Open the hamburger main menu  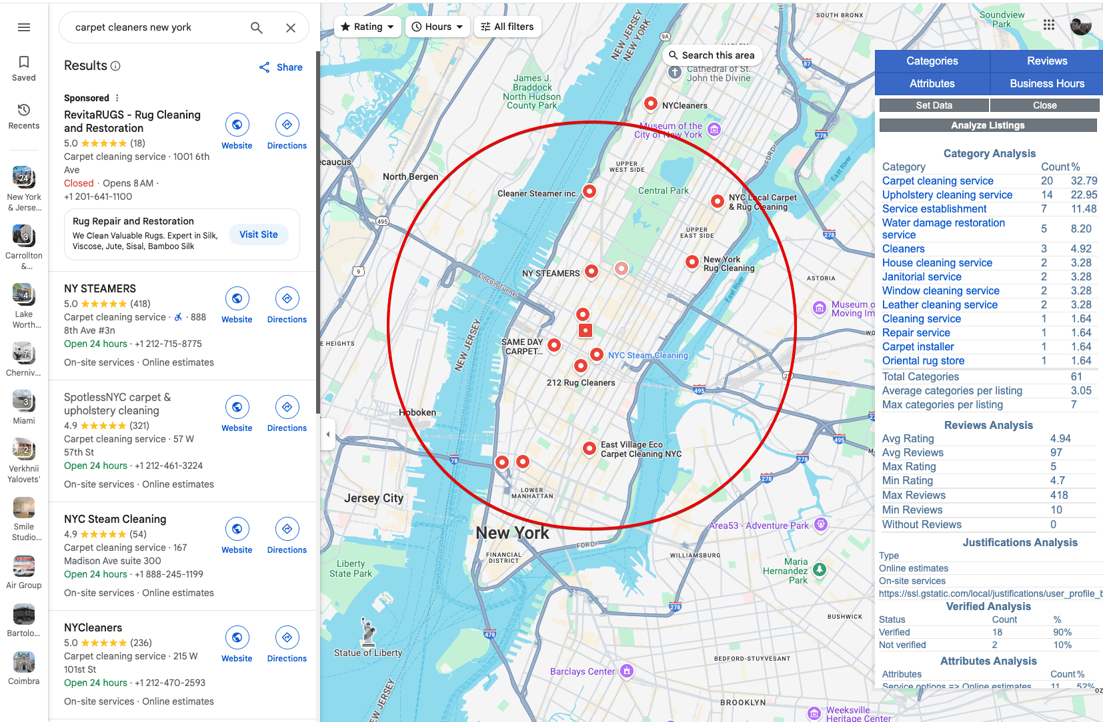(24, 27)
